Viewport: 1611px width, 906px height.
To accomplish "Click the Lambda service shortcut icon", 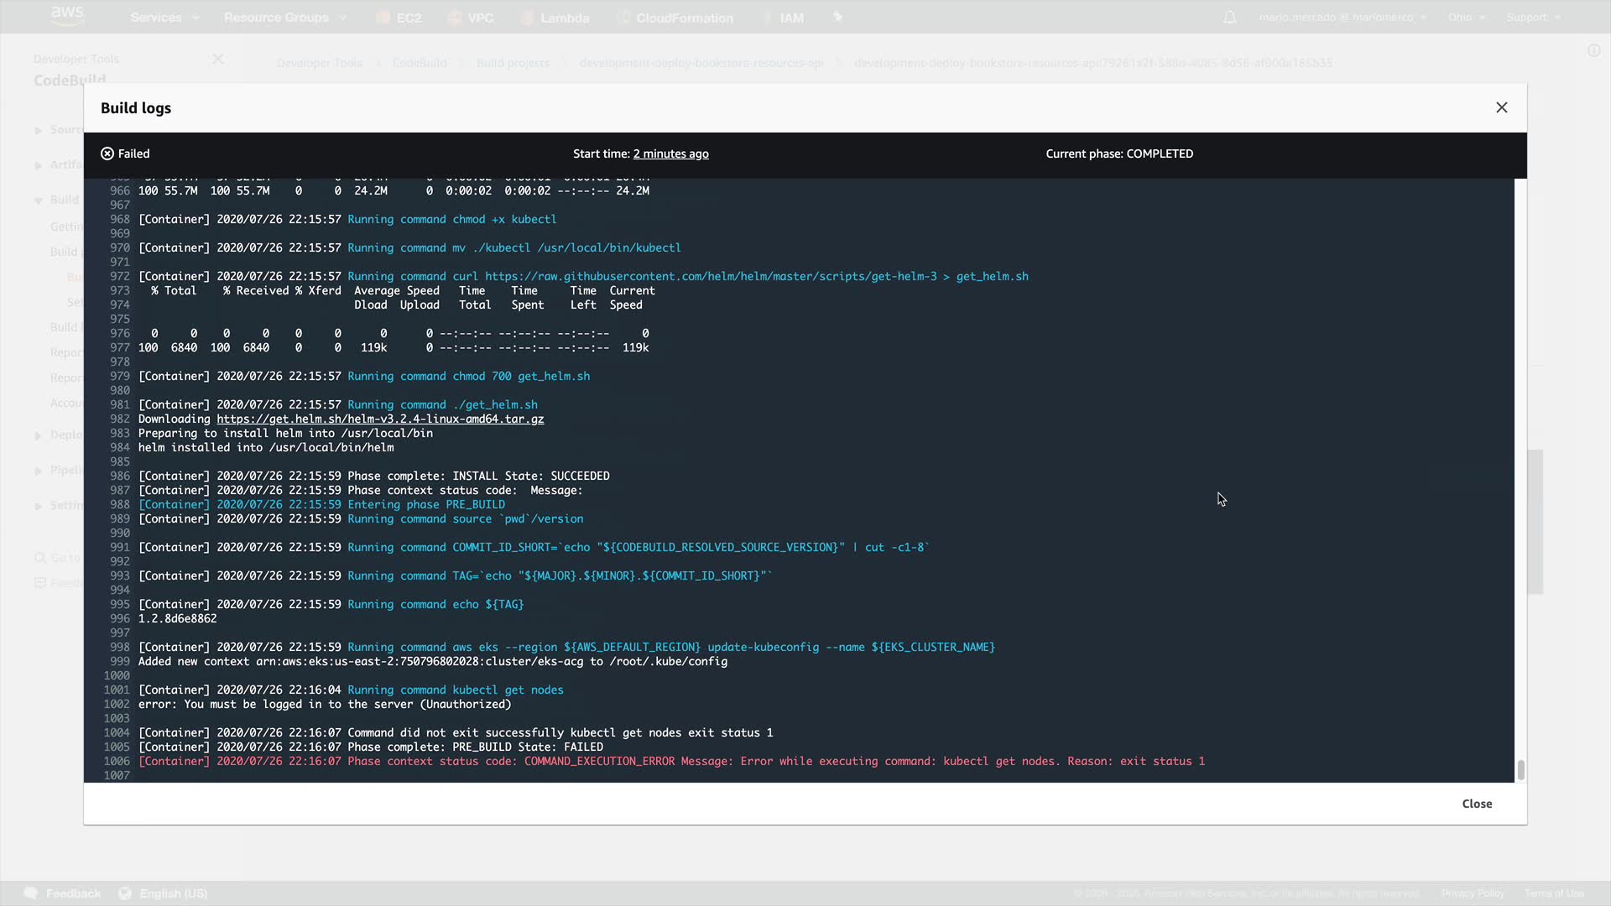I will [528, 18].
